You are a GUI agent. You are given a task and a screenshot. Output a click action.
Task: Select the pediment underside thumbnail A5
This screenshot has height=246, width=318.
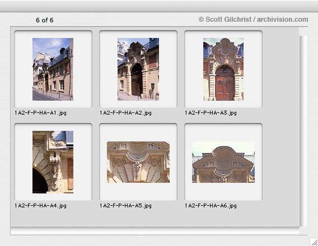[x=138, y=162]
